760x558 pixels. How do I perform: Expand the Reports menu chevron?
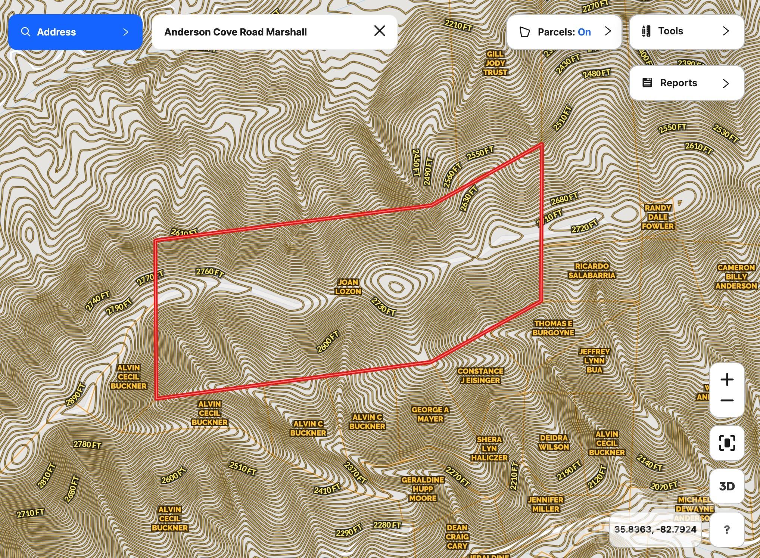[725, 83]
